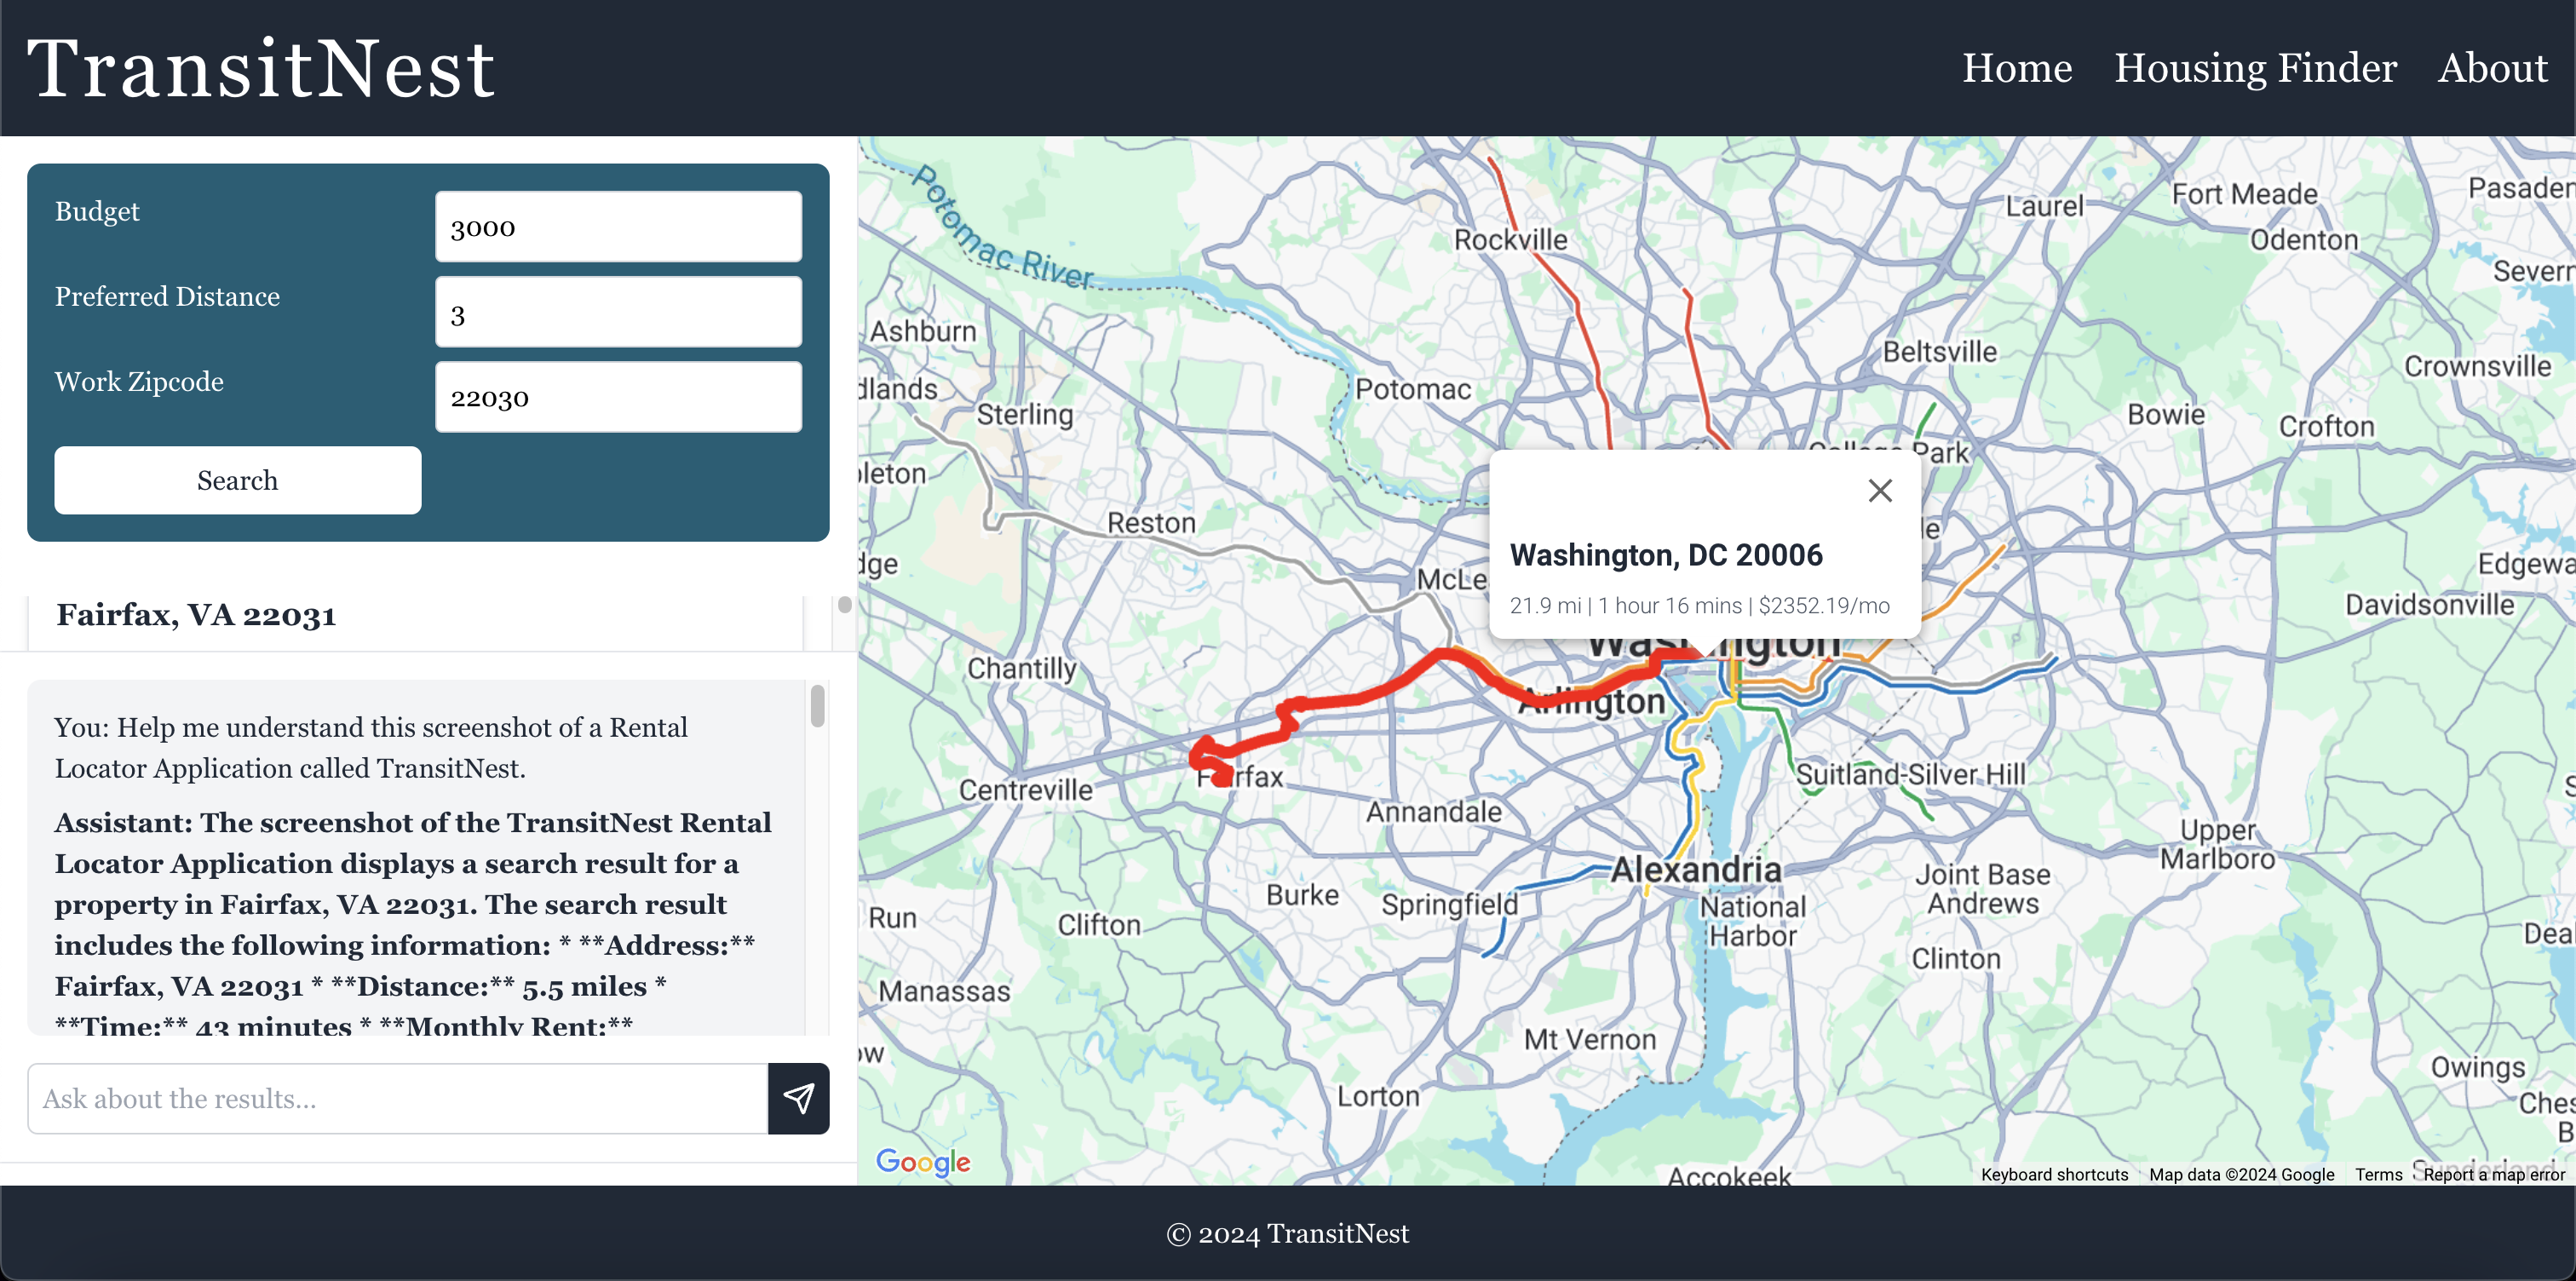This screenshot has height=1281, width=2576.
Task: Click the Annandale label on the map
Action: pos(1434,811)
